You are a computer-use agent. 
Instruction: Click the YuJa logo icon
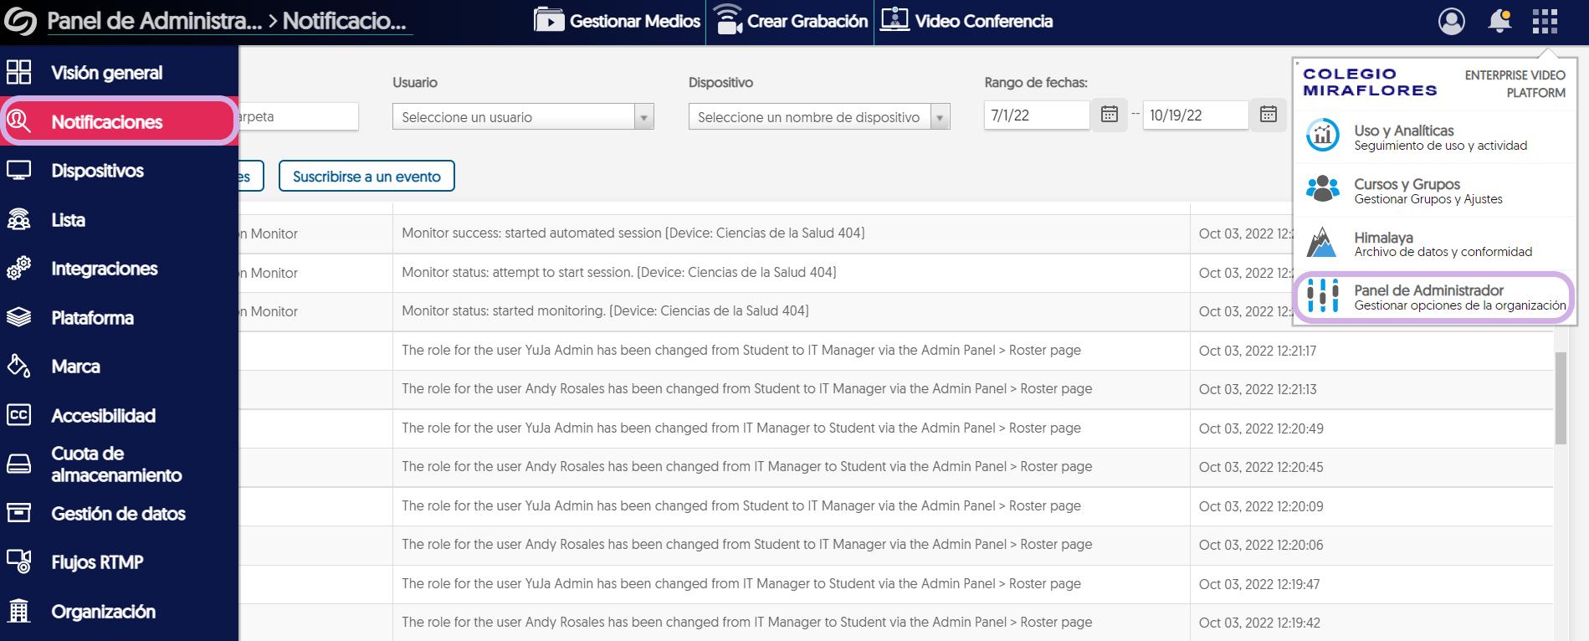(x=20, y=21)
